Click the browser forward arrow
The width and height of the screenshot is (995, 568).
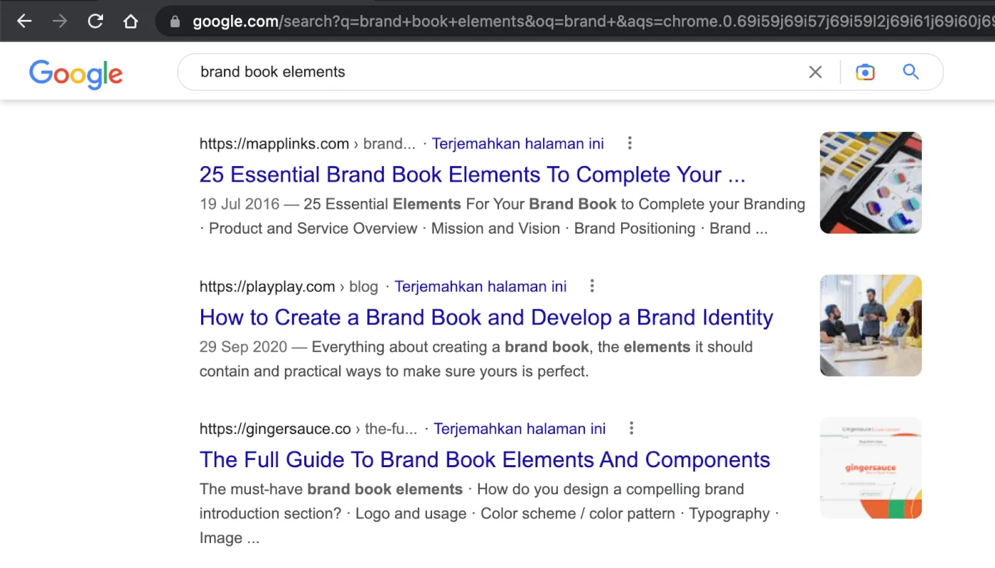point(60,21)
